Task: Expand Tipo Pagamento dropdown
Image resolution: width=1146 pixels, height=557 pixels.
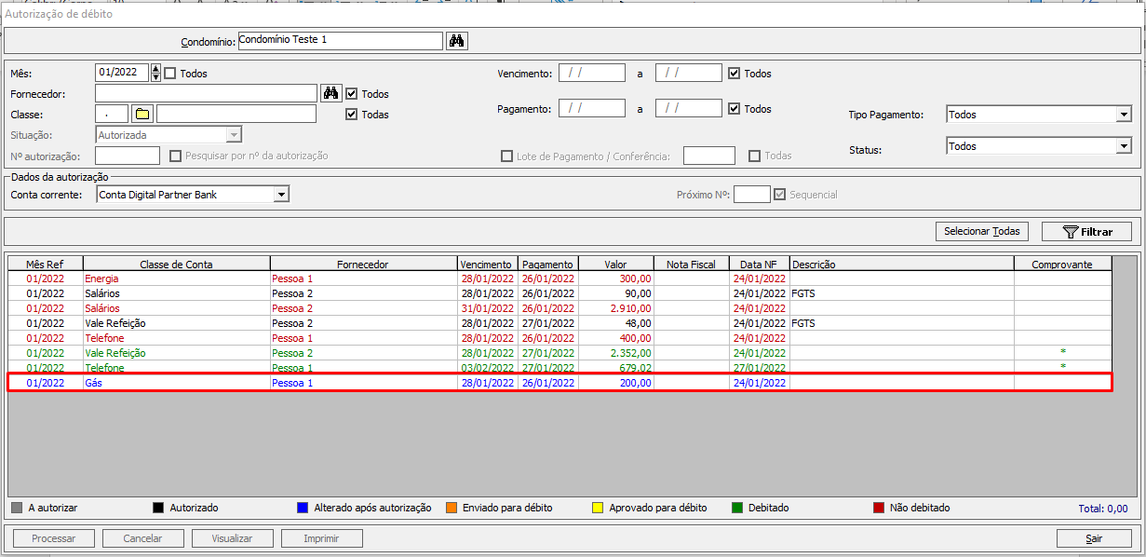Action: click(1124, 115)
